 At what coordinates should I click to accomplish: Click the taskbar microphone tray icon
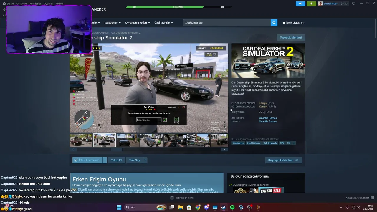click(347, 207)
